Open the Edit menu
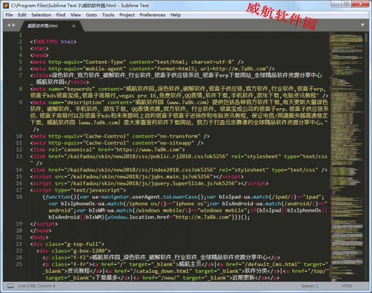Screen dimensions: 372x293 [22, 15]
